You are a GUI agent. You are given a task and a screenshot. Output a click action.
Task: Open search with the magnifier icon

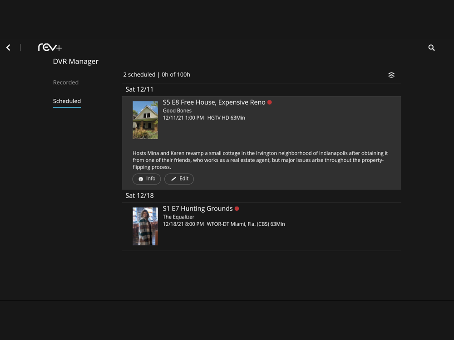point(431,48)
